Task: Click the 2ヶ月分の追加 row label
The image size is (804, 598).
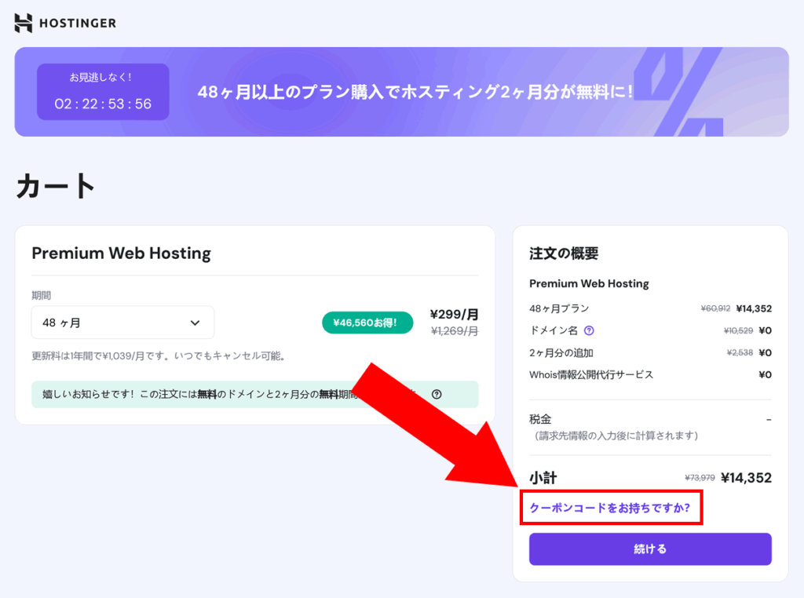Action: tap(561, 352)
